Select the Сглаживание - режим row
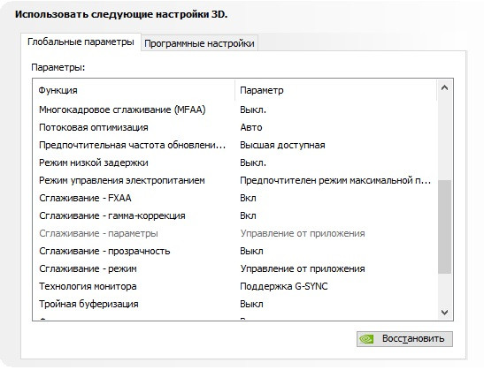The image size is (484, 370). click(235, 268)
